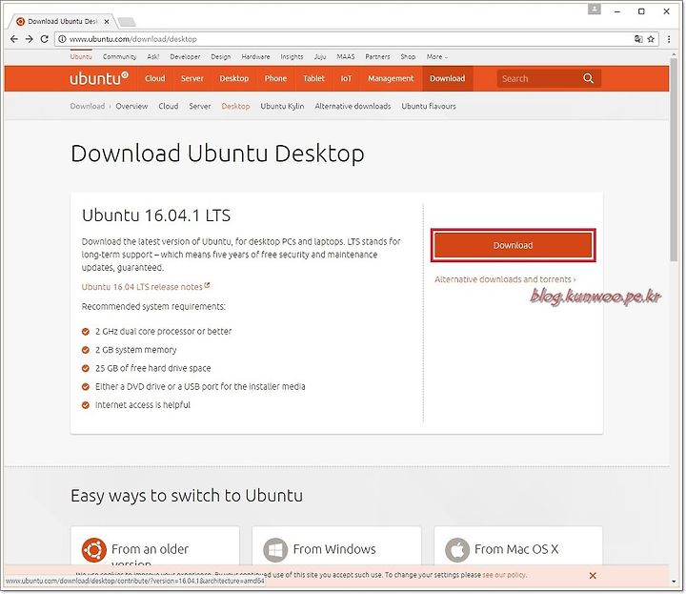
Task: Open Alternative downloads and torrents link
Action: point(505,279)
